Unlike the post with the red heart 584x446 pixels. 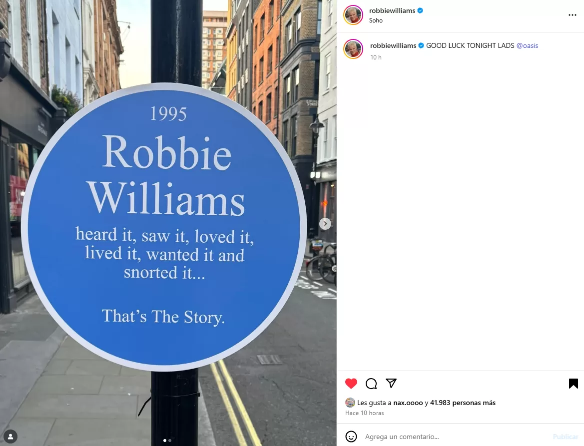(x=351, y=383)
